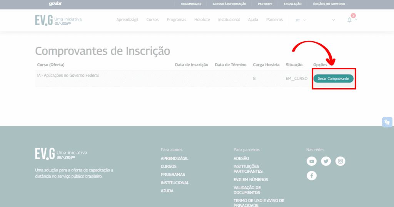Open EV.G em Números link
The height and width of the screenshot is (207, 394).
pyautogui.click(x=251, y=180)
